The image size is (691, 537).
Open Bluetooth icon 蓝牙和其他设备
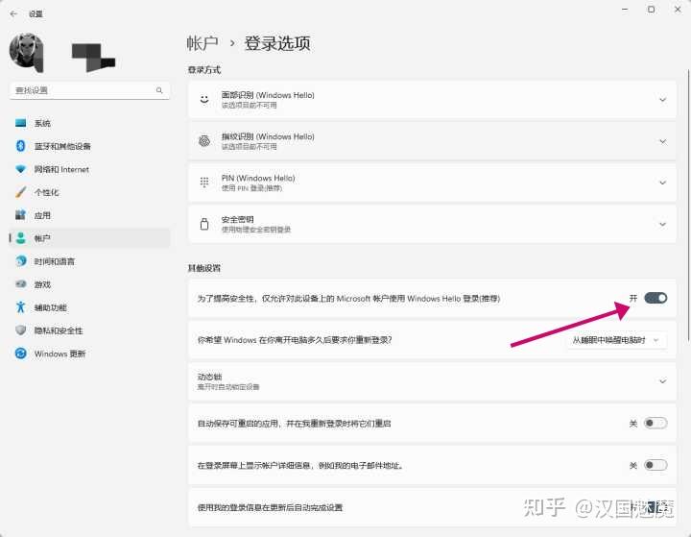[21, 146]
